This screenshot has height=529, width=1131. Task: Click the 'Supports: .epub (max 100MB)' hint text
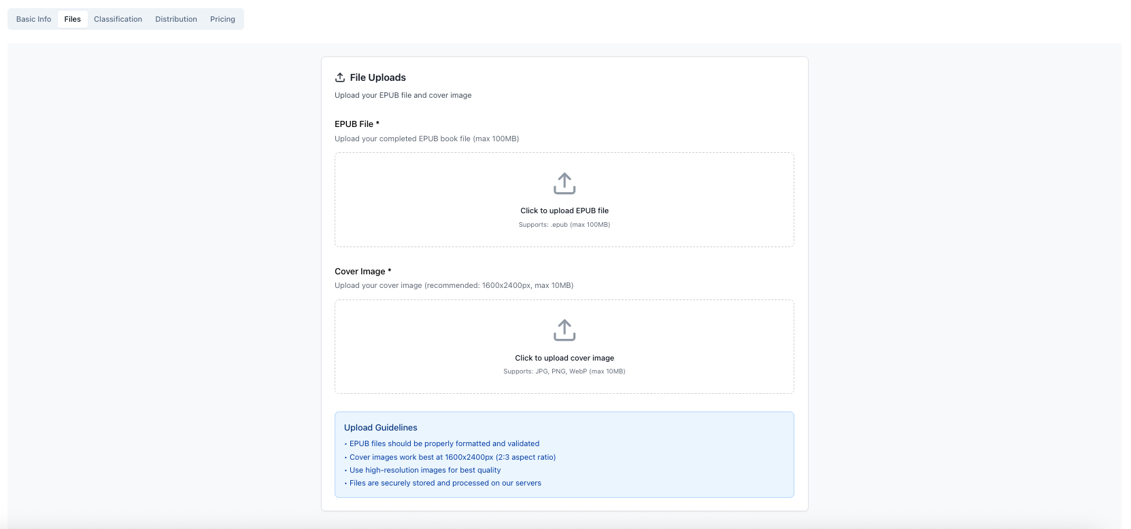[564, 224]
